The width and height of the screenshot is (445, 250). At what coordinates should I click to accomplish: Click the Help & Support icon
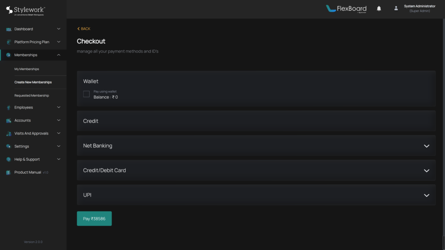tap(9, 159)
